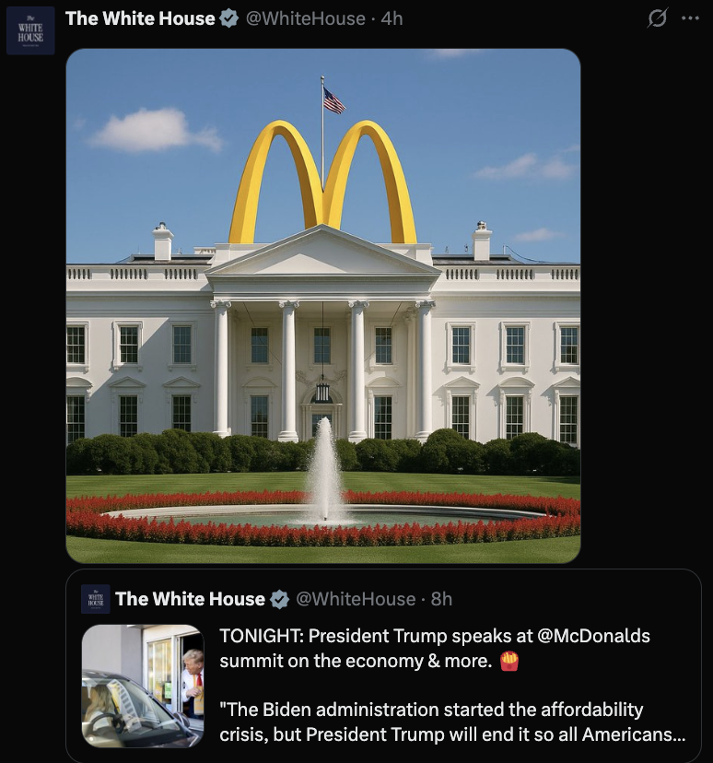Open the golden arches White House image

[x=323, y=306]
